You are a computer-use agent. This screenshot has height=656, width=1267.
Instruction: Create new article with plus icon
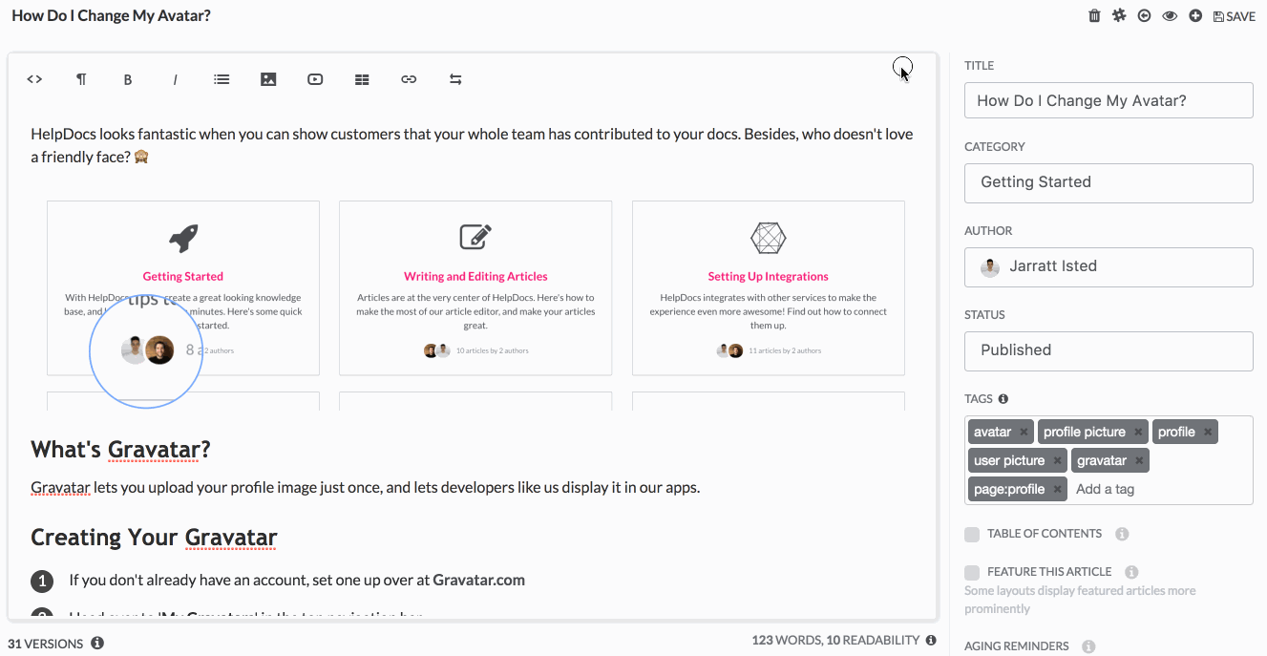point(1195,16)
